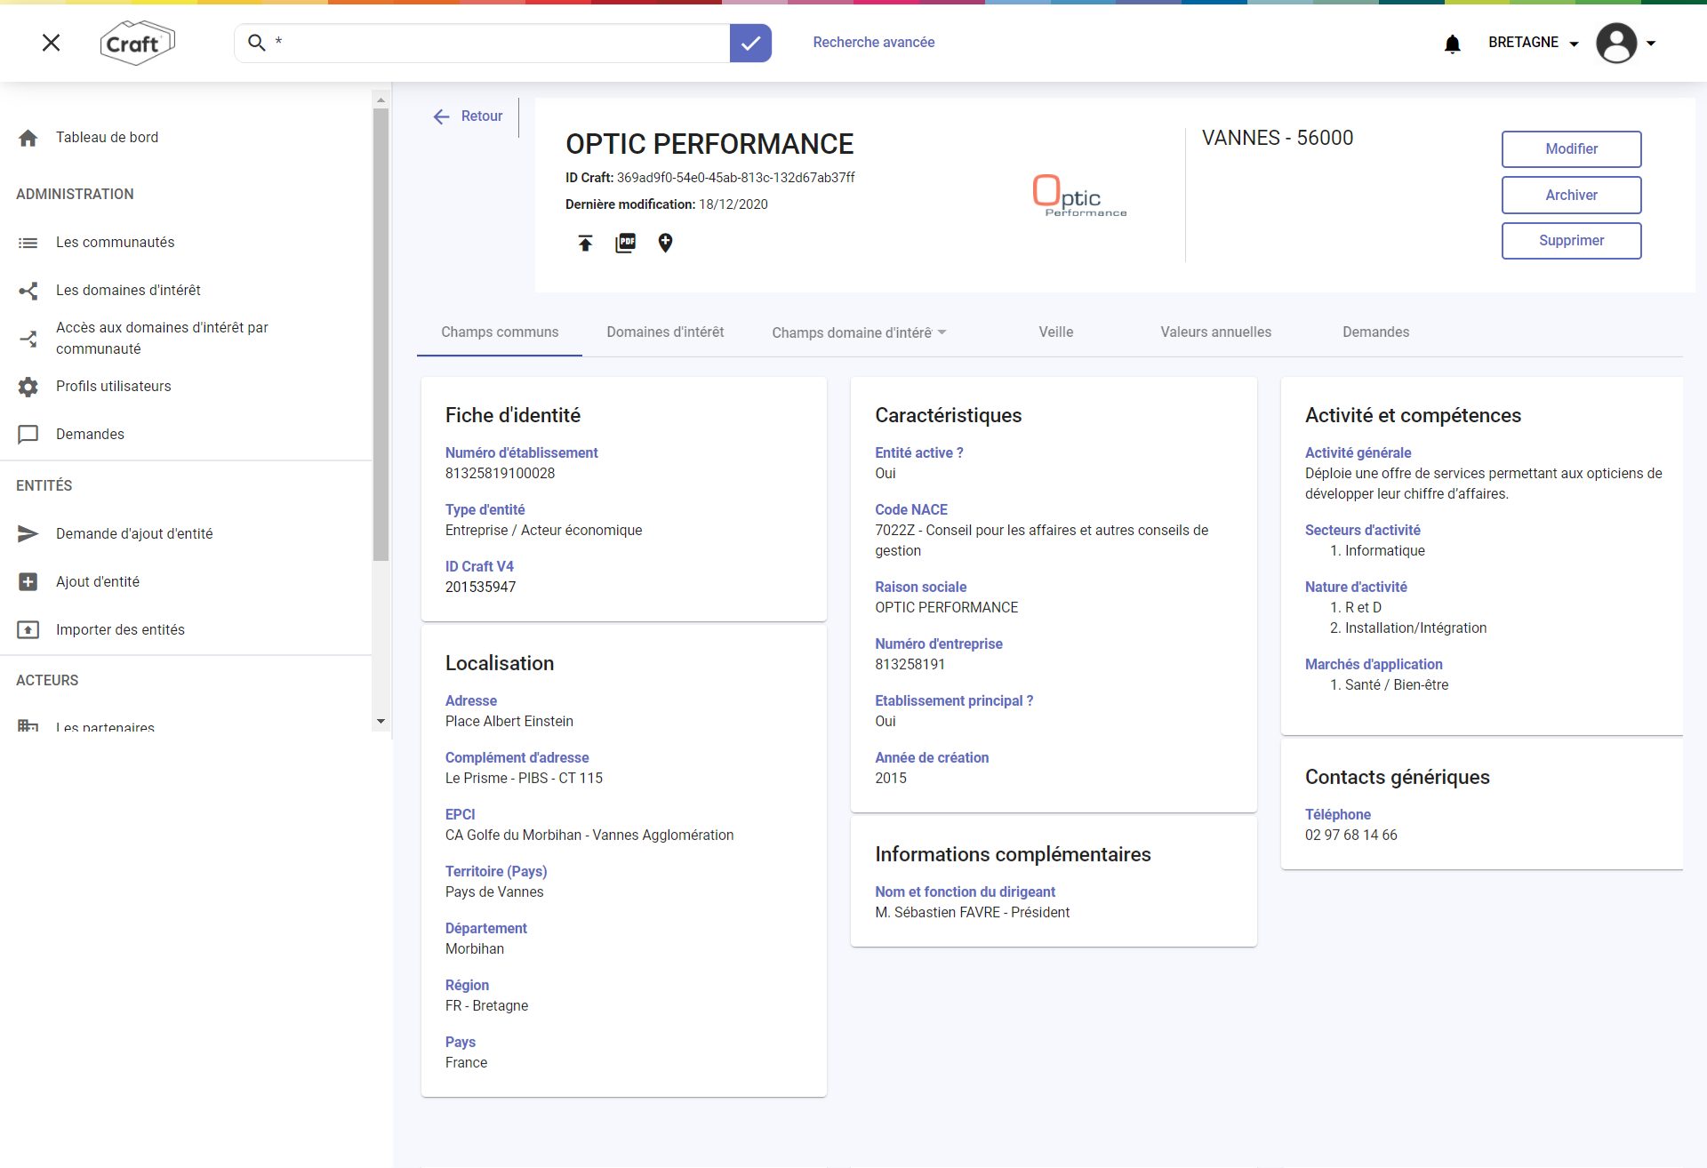Click the Installation/Intégration list entry
Image resolution: width=1707 pixels, height=1168 pixels.
click(x=1415, y=628)
